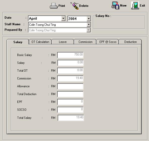The width and height of the screenshot is (149, 141).
Task: Click the Exit door icon
Action: (135, 6)
